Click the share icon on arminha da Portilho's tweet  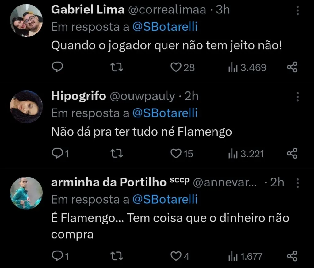[x=292, y=256]
